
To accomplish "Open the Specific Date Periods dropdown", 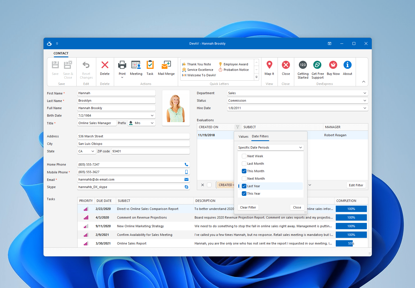I will click(301, 147).
